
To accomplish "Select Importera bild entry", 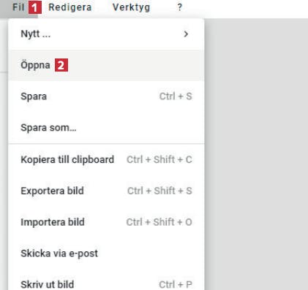I will (x=106, y=222).
